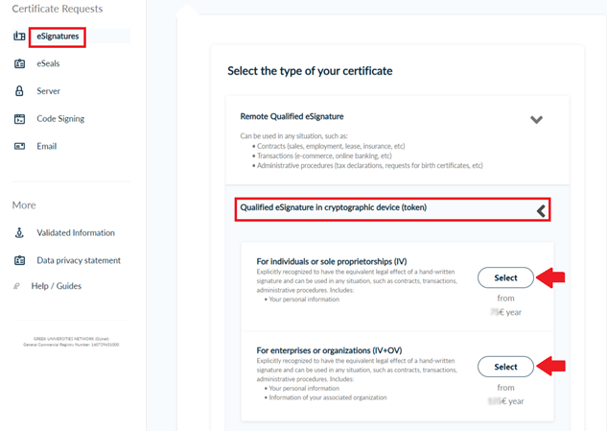Image resolution: width=607 pixels, height=431 pixels.
Task: Click the Help / Guides icon
Action: pos(17,286)
